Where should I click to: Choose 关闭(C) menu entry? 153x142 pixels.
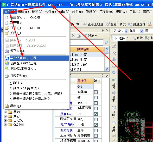point(37,33)
